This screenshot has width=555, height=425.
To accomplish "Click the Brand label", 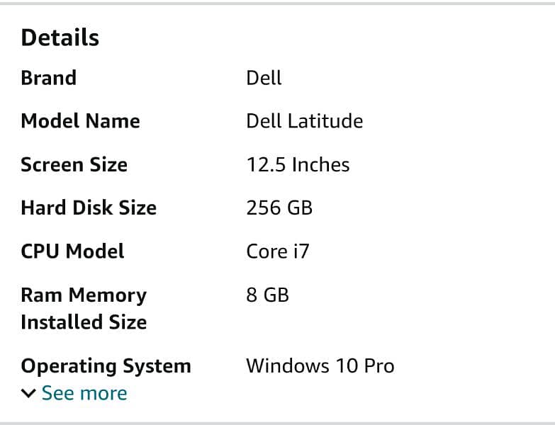I will 48,78.
